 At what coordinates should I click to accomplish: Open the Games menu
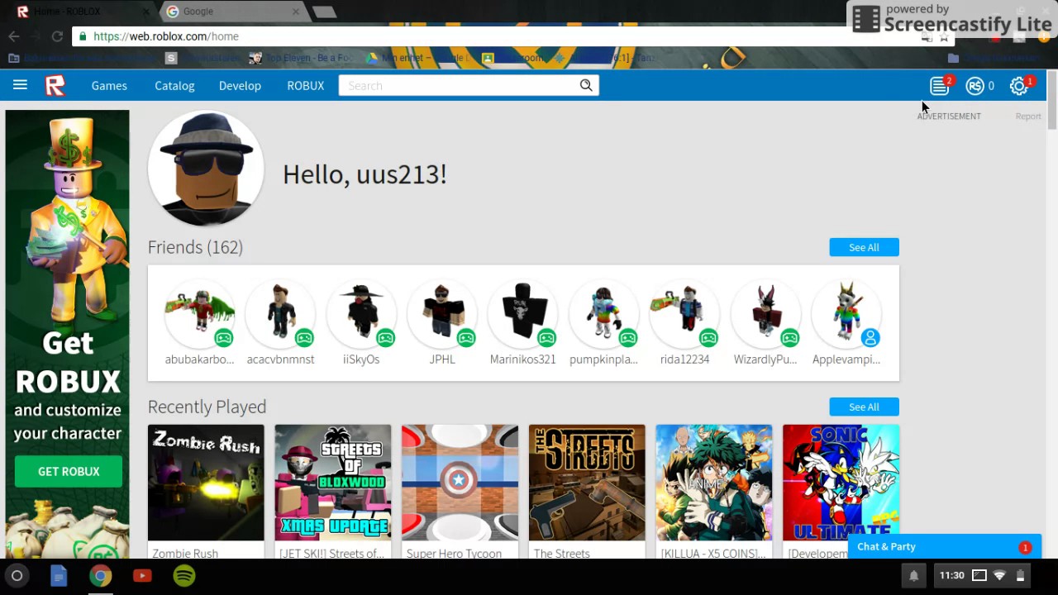pos(109,86)
